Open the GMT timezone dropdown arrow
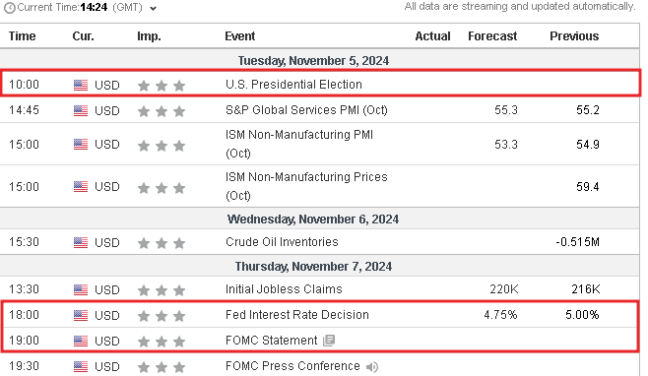Screen dimensions: 648x376 click(153, 9)
